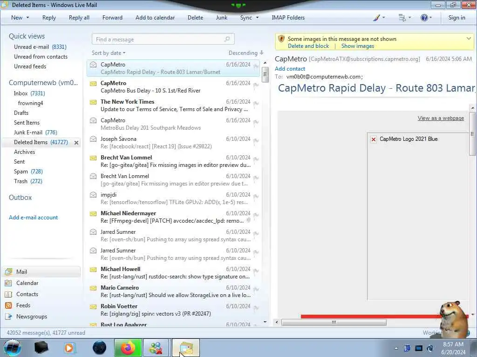This screenshot has height=357, width=477.
Task: Select the Unread e-mail quick view
Action: [x=40, y=47]
